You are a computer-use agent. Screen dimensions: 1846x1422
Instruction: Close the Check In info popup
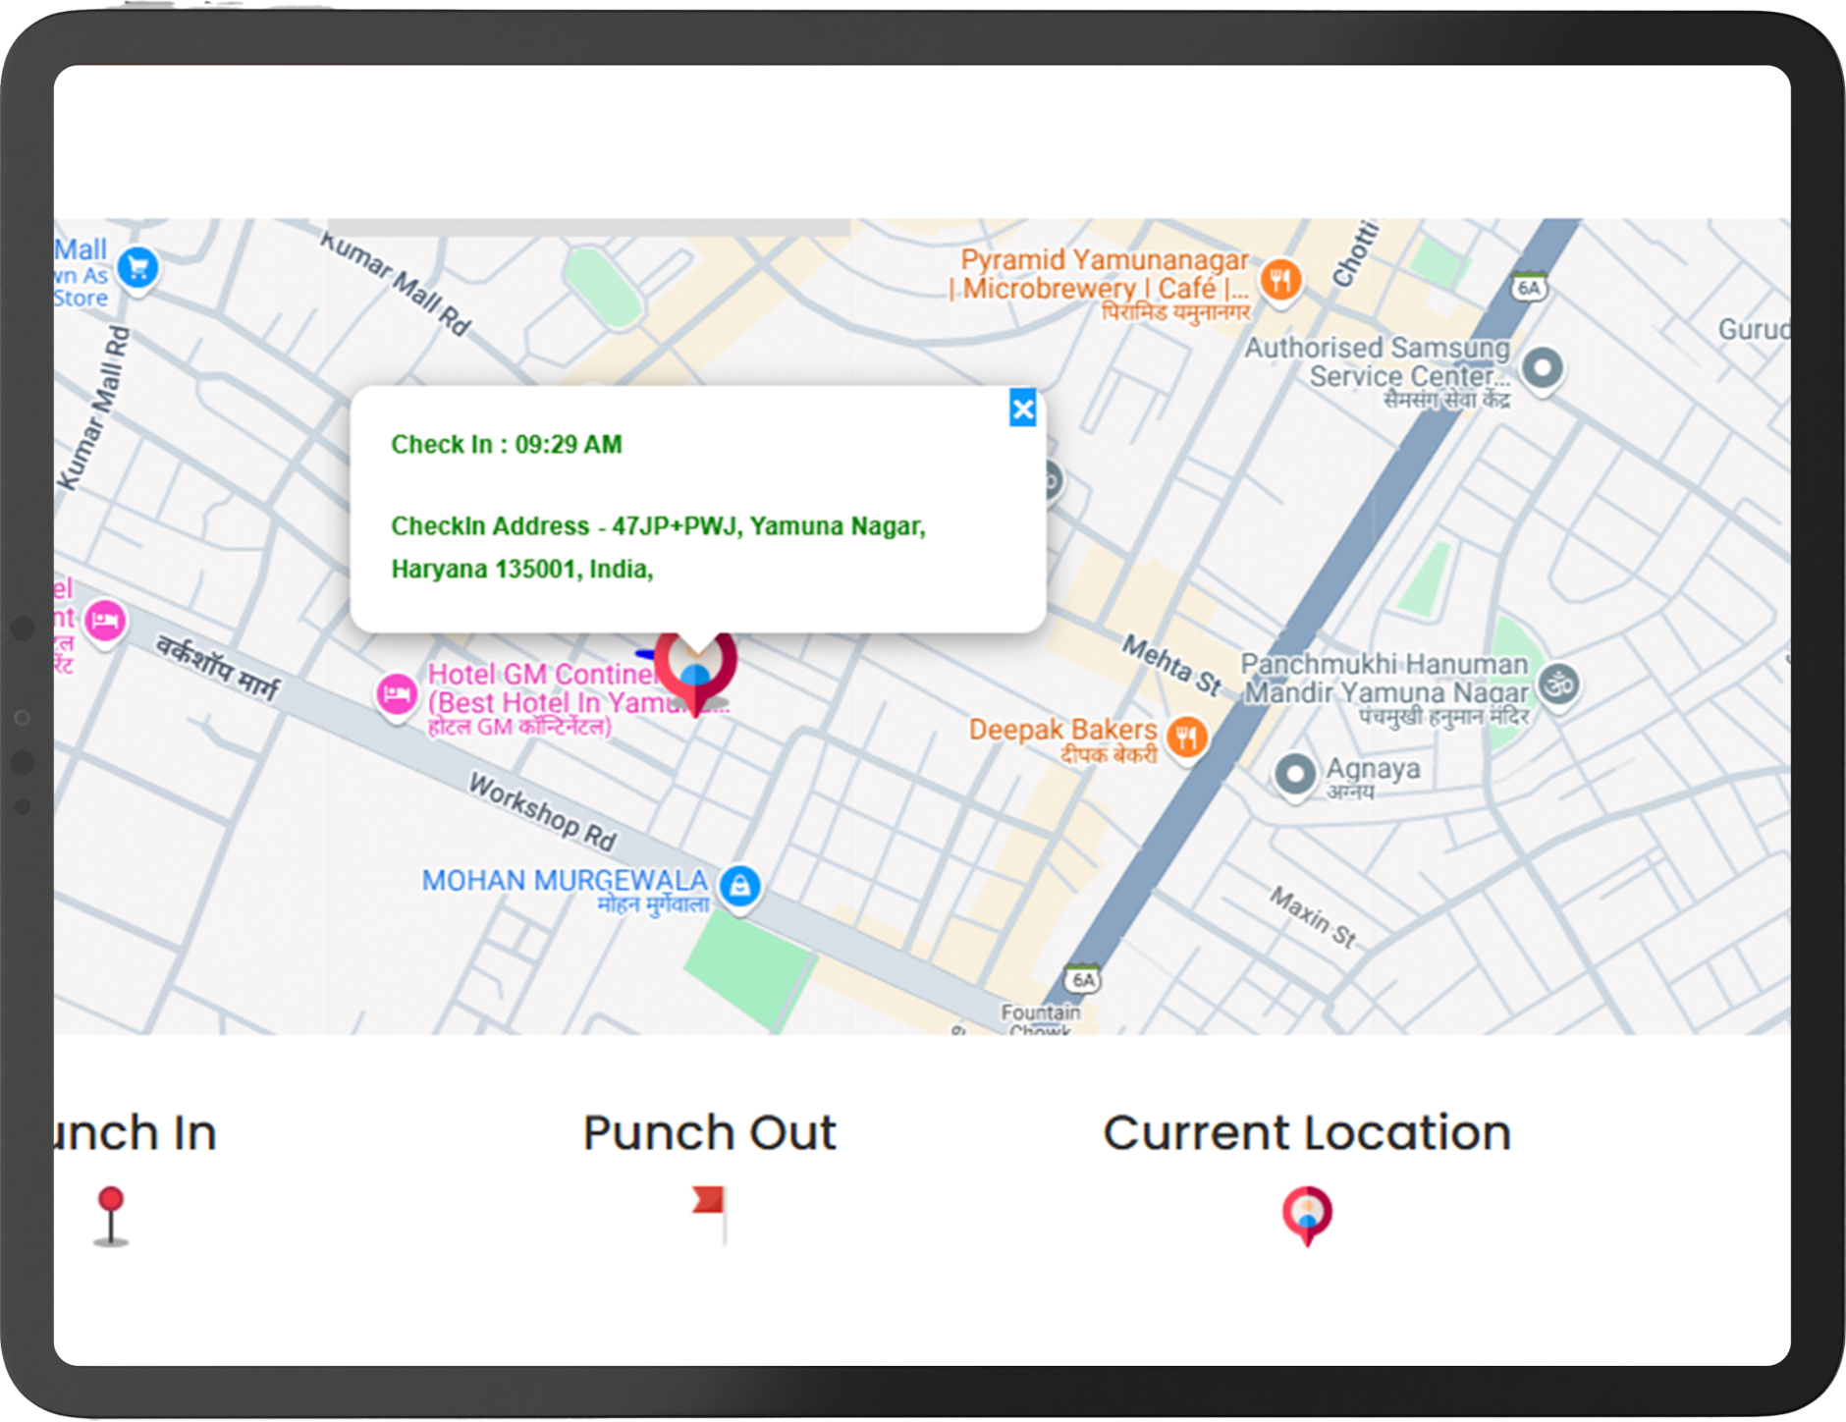(x=1022, y=409)
